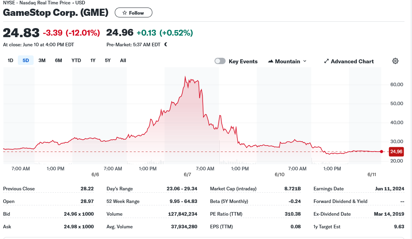This screenshot has height=239, width=412.
Task: Click the Avg. Volume label
Action: click(x=120, y=226)
